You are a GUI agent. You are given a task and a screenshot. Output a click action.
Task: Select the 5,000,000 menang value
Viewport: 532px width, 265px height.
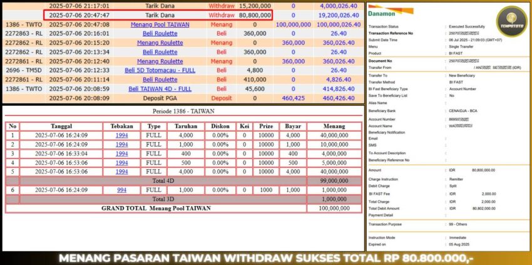[x=334, y=163]
